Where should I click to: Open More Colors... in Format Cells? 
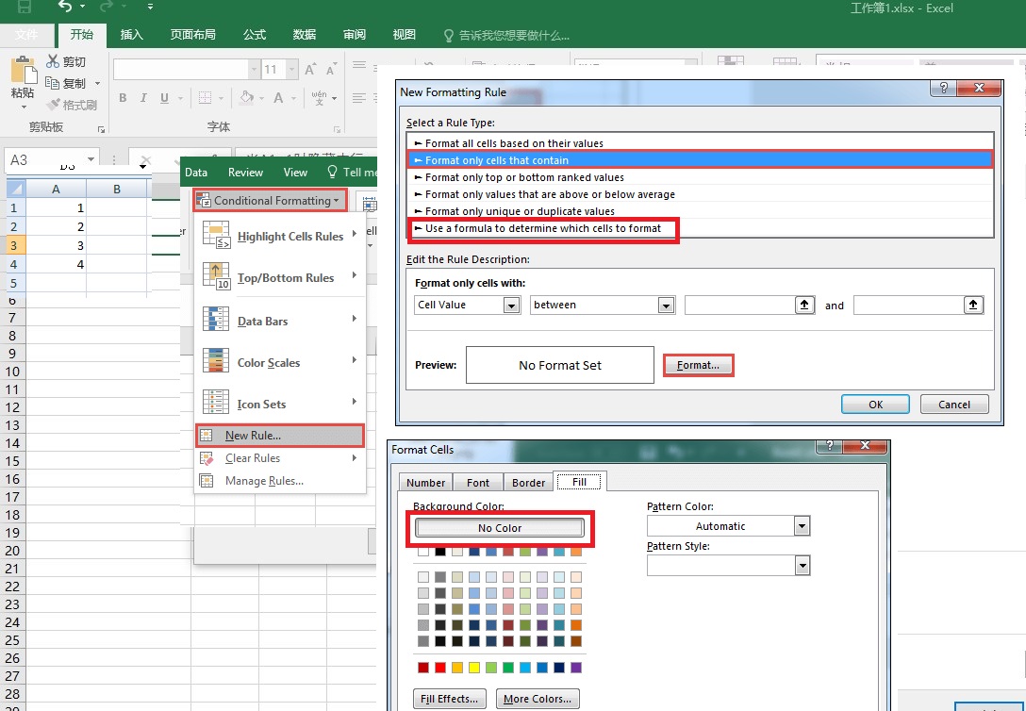(x=538, y=699)
